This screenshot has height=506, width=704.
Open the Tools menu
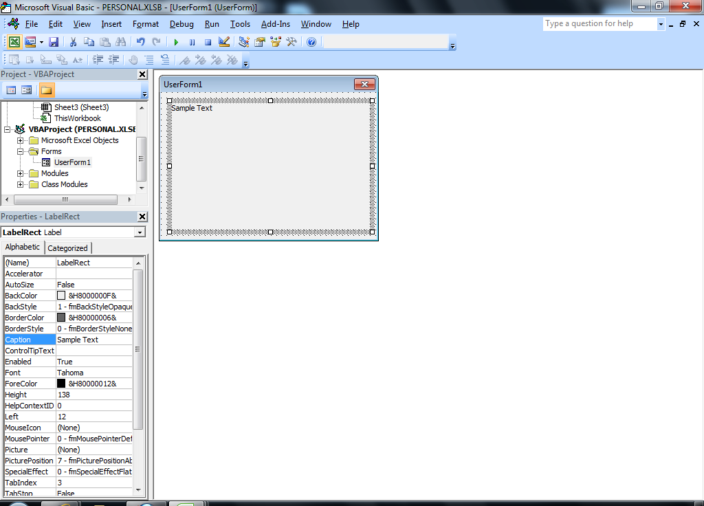coord(240,24)
